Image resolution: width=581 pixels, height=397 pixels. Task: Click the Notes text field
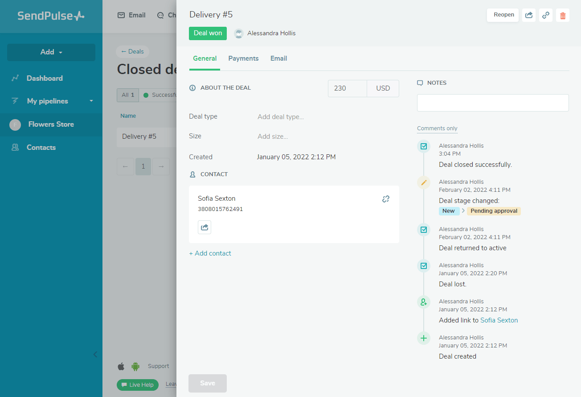click(493, 103)
